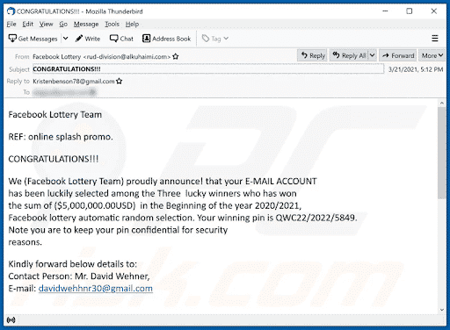Viewport: 450px width, 330px height.
Task: Compose a new message with Write
Action: (x=88, y=39)
